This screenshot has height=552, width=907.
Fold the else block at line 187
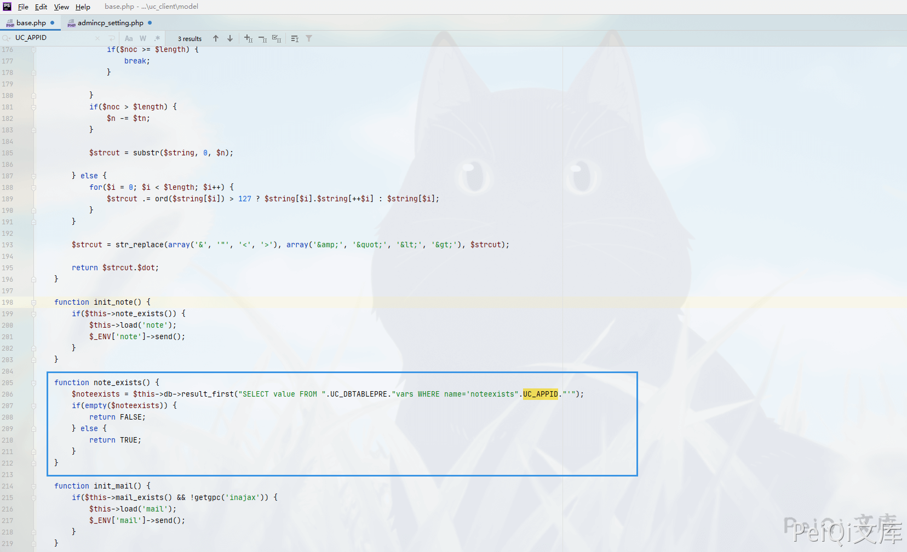coord(33,176)
